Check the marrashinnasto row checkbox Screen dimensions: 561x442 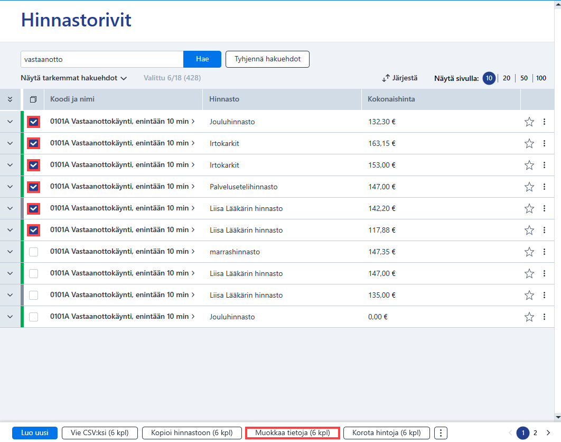34,252
